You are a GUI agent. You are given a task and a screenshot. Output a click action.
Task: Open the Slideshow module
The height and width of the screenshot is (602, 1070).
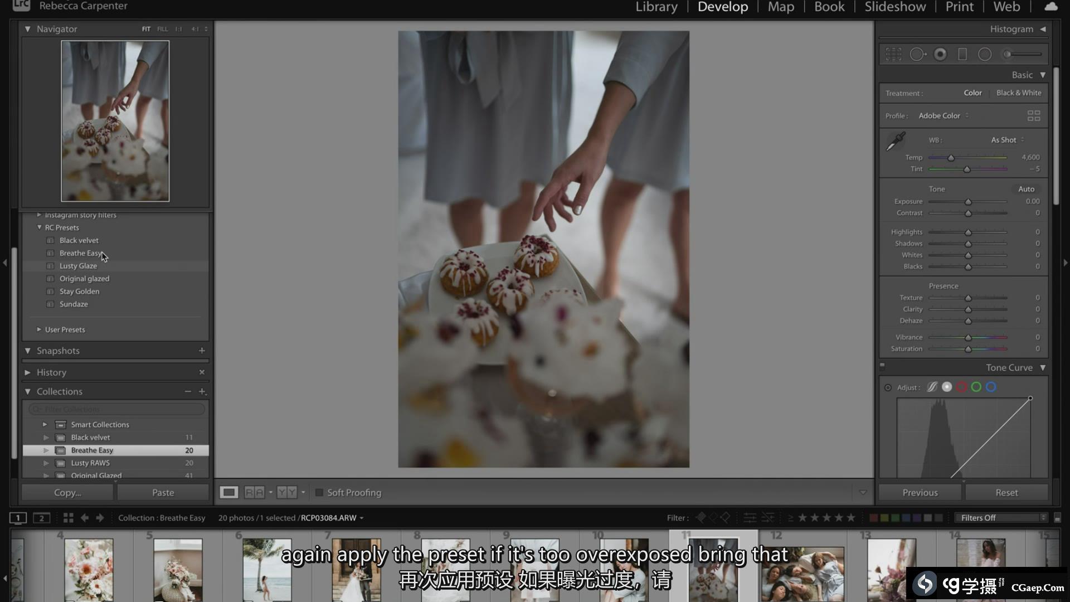[894, 7]
